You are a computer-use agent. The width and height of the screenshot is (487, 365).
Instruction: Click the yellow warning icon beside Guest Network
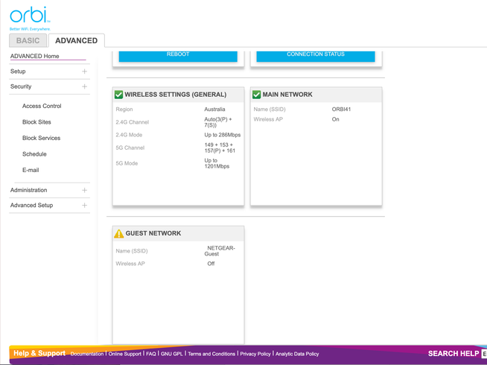[x=119, y=233]
